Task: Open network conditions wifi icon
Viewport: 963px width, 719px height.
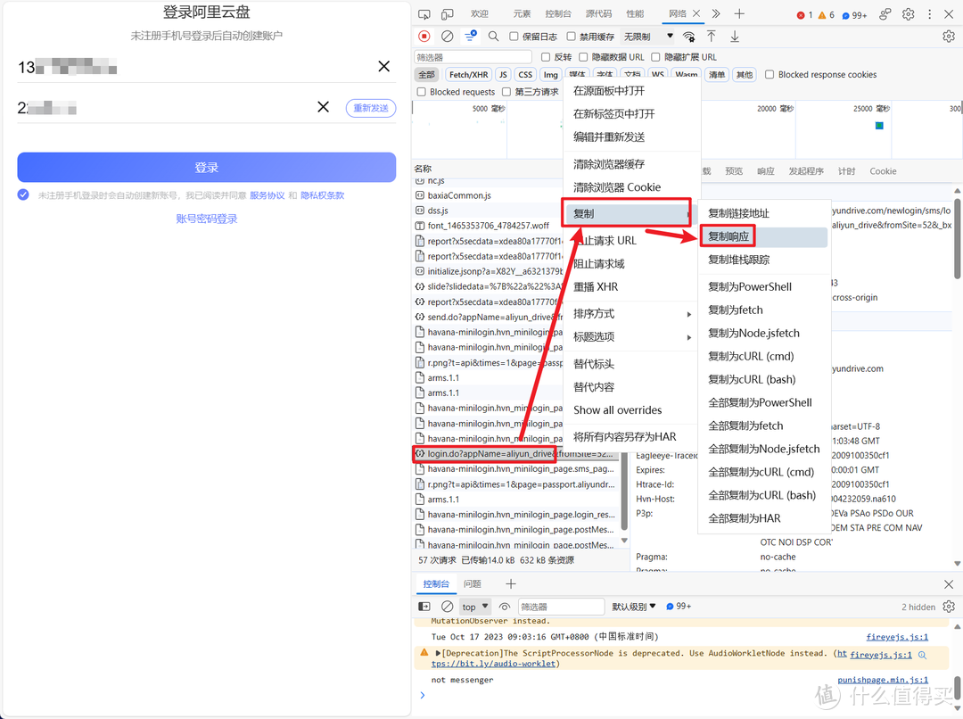Action: coord(689,37)
